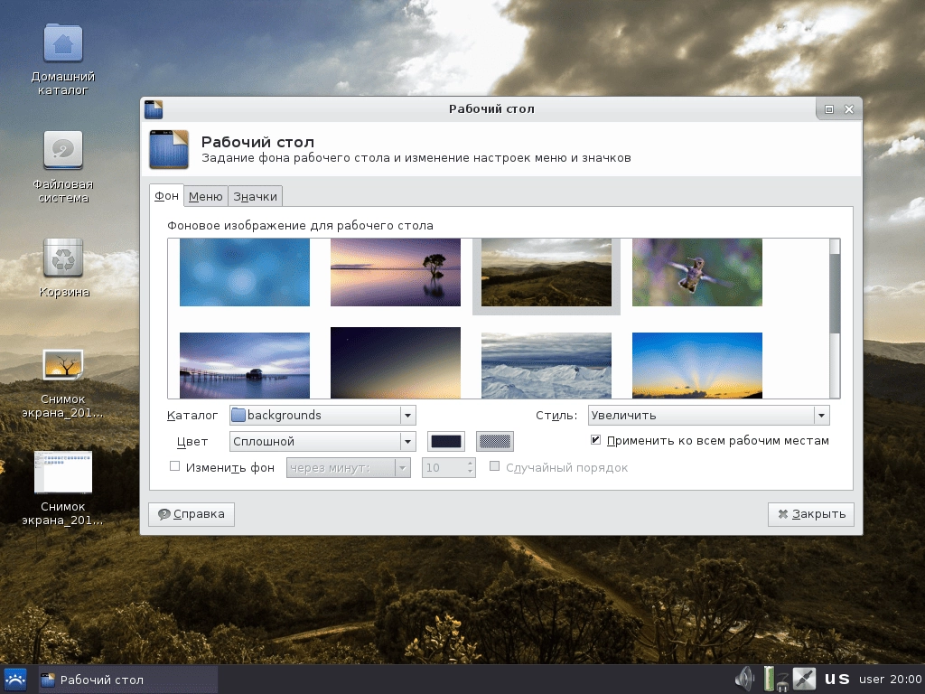Image resolution: width=925 pixels, height=694 pixels.
Task: Enable the Изменить фон checkbox
Action: click(174, 466)
